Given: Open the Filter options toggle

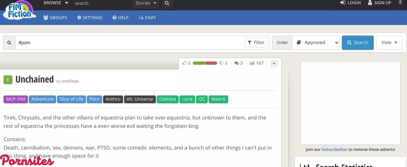Looking at the screenshot, I should pos(256,43).
